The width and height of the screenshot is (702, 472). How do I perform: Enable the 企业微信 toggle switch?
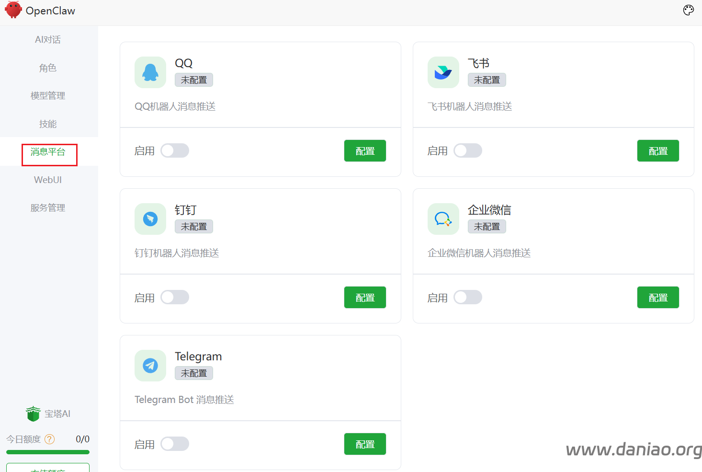468,297
